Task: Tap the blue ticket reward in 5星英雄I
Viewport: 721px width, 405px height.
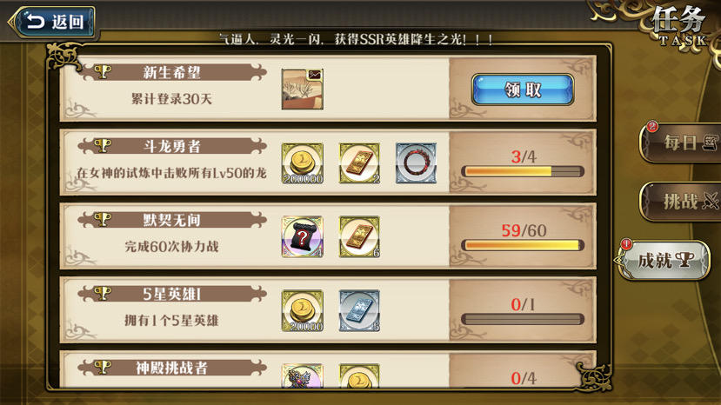Action: coord(359,311)
